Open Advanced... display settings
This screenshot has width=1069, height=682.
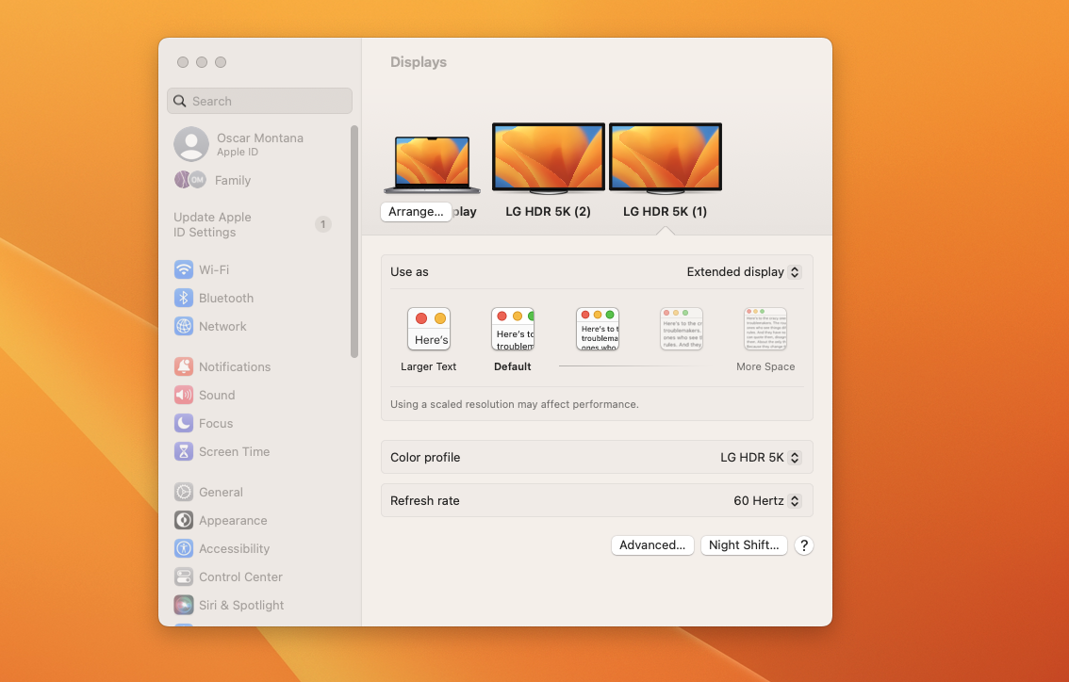pos(652,545)
